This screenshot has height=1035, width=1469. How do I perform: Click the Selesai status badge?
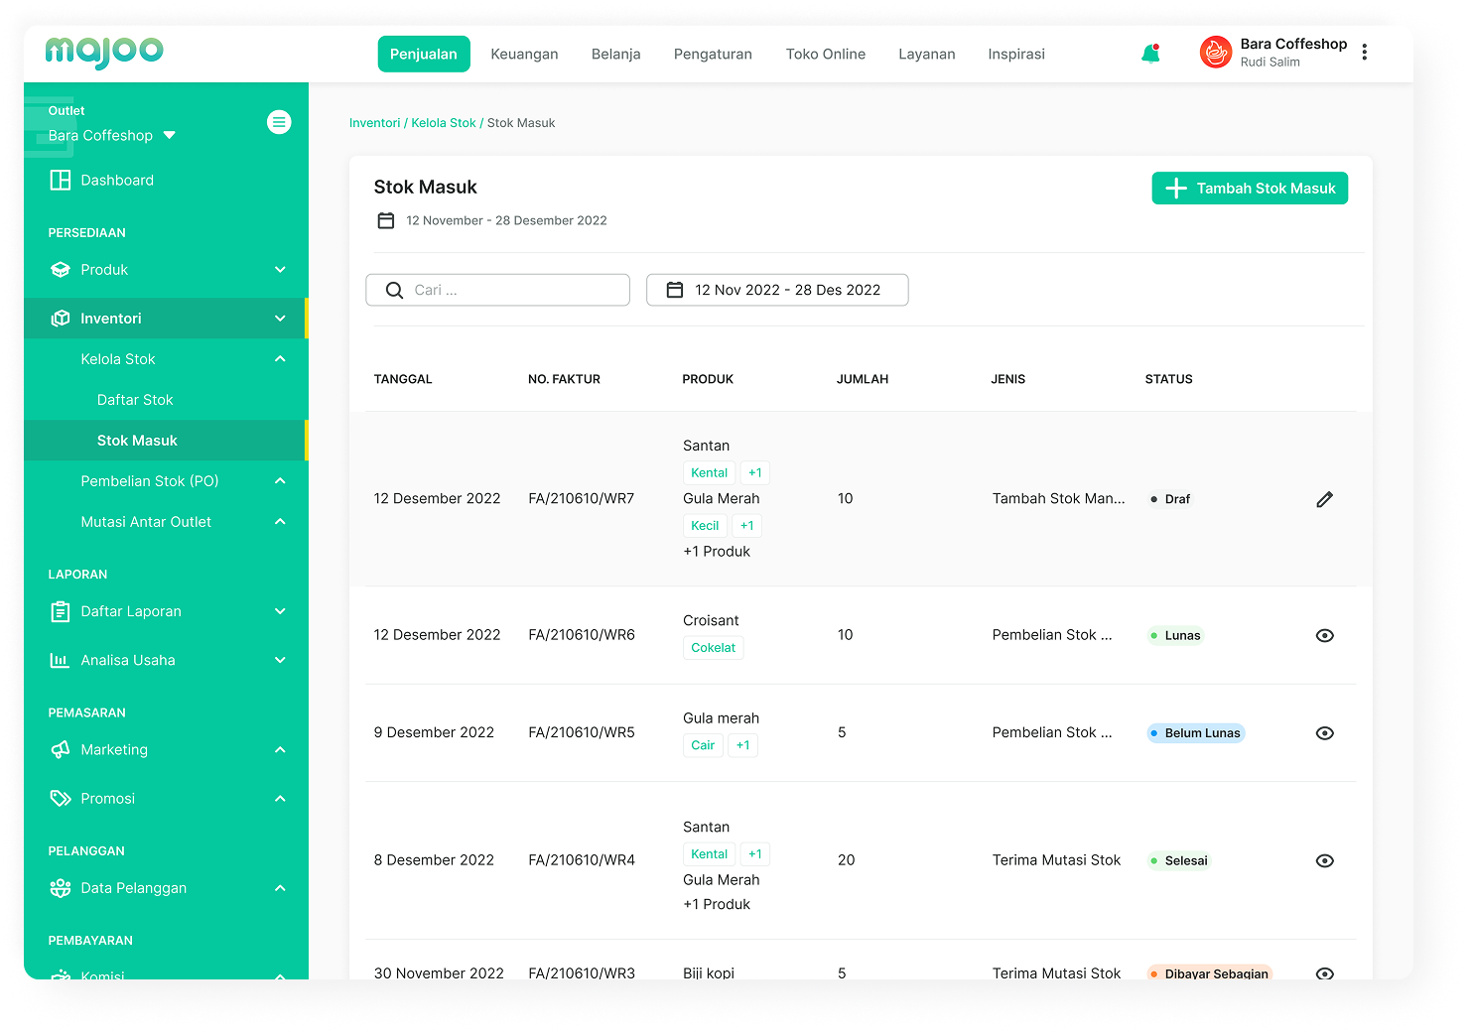click(x=1179, y=860)
